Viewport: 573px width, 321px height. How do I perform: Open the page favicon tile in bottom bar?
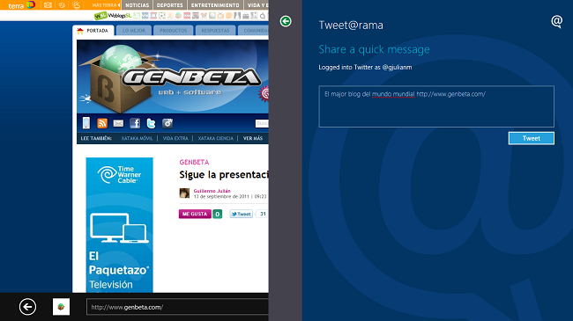coord(61,307)
